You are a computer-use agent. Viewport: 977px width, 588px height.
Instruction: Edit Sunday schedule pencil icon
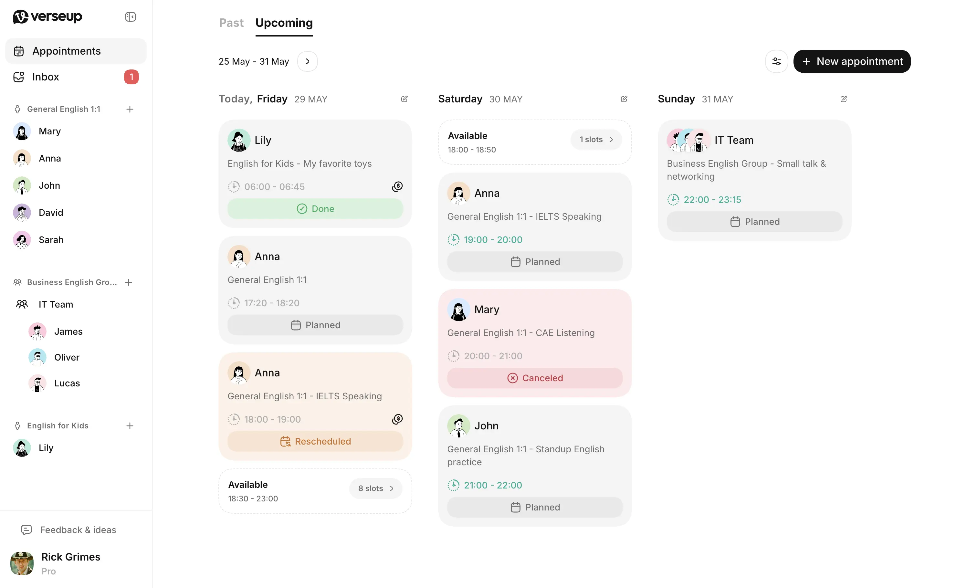point(844,99)
